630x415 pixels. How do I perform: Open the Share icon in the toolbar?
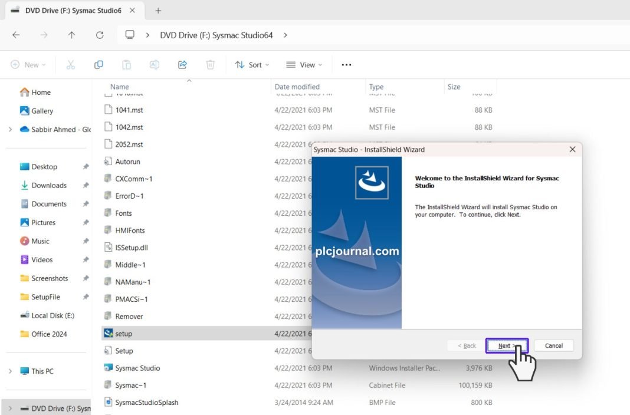[x=182, y=64]
